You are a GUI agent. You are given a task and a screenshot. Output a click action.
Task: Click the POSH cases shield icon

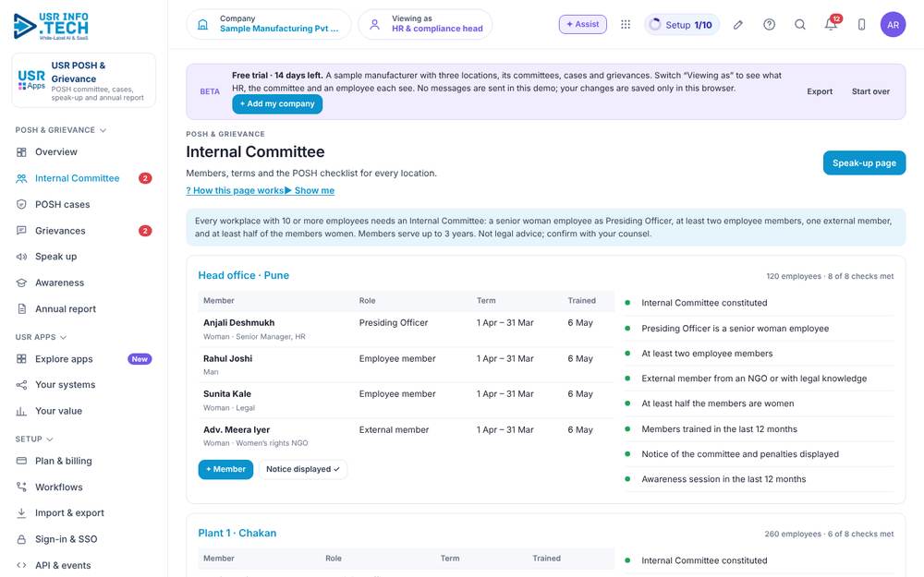(x=21, y=204)
